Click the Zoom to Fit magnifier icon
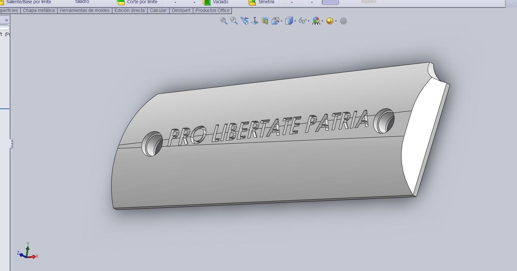517x271 pixels. pyautogui.click(x=224, y=21)
